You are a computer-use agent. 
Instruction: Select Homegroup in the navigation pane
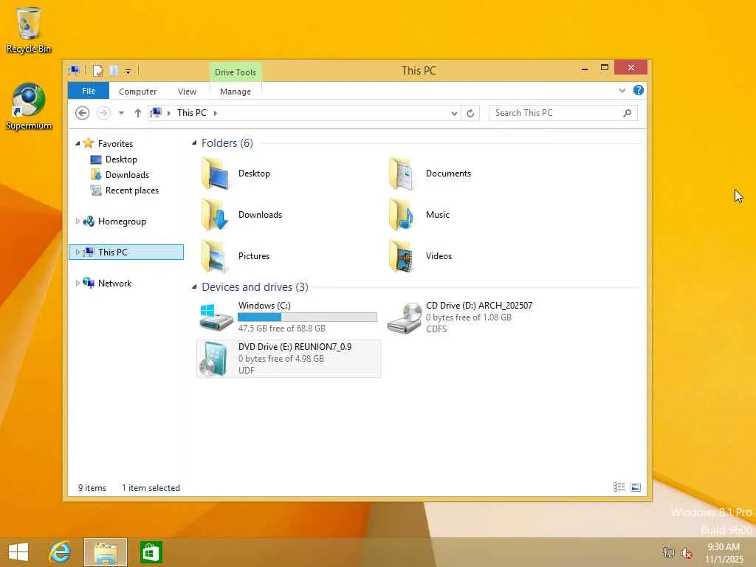pyautogui.click(x=122, y=221)
